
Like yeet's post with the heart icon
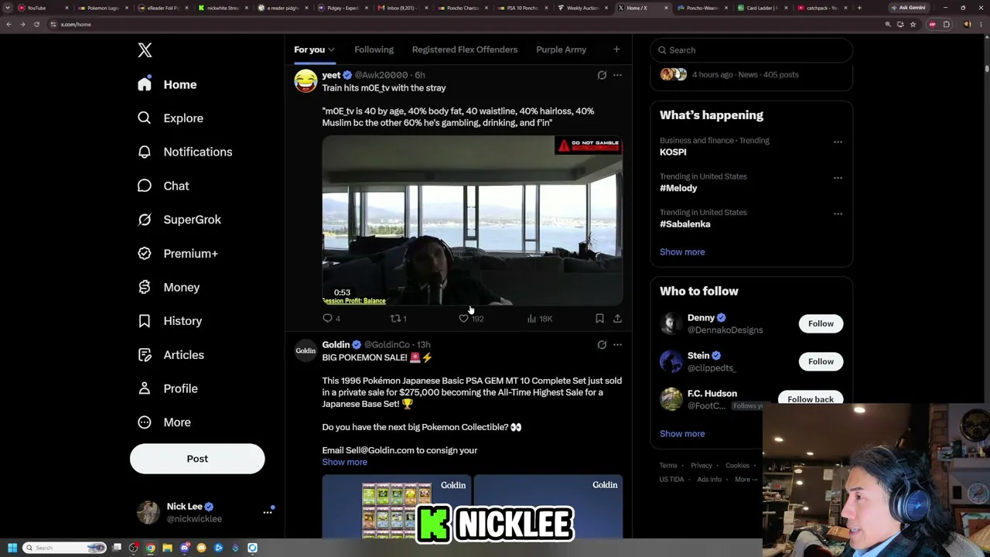[x=463, y=318]
